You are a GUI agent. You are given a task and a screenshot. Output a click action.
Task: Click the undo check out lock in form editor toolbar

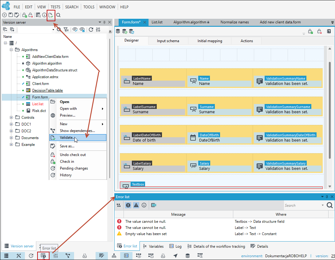point(319,31)
